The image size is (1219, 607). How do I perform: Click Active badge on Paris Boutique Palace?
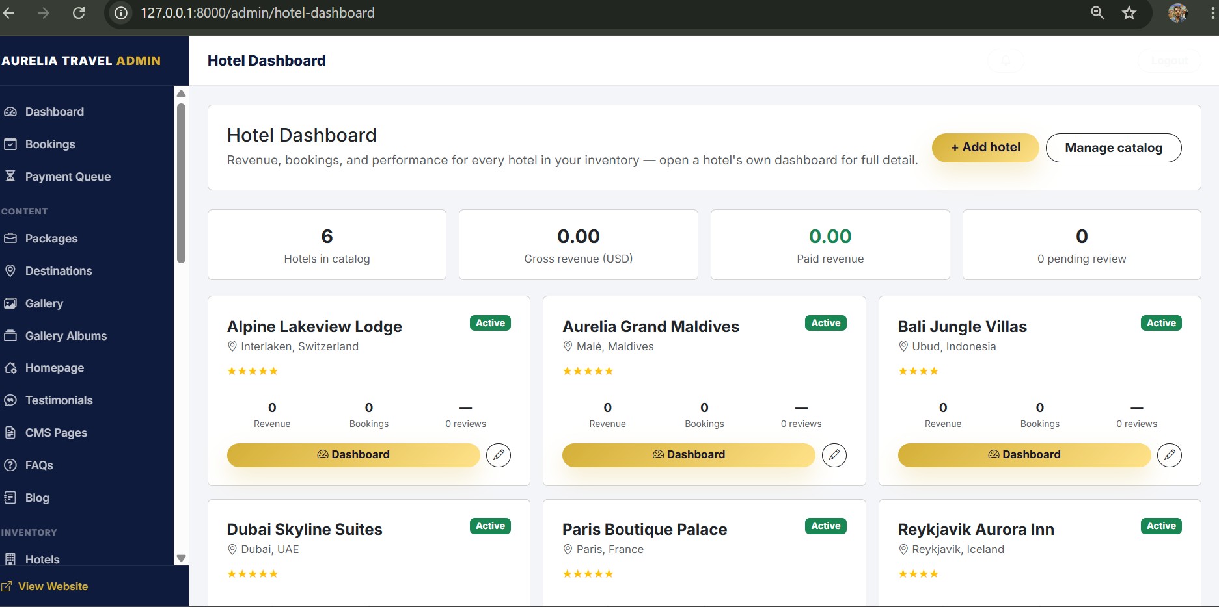(x=826, y=526)
